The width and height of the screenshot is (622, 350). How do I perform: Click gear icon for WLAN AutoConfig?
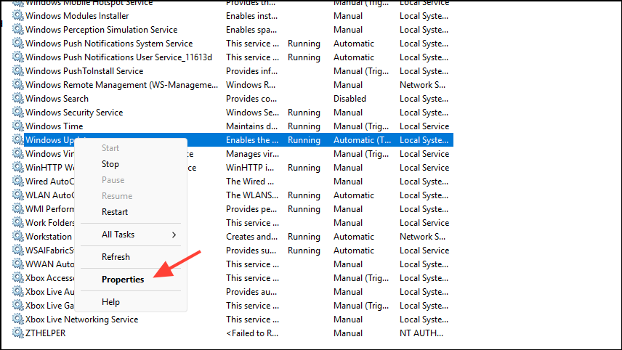tap(18, 195)
